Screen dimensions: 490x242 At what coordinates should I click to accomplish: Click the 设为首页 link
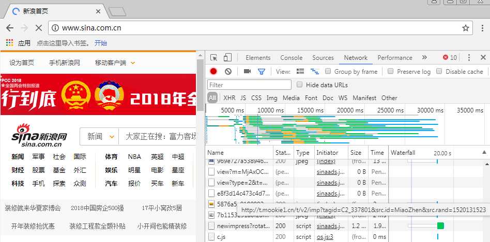pyautogui.click(x=22, y=63)
